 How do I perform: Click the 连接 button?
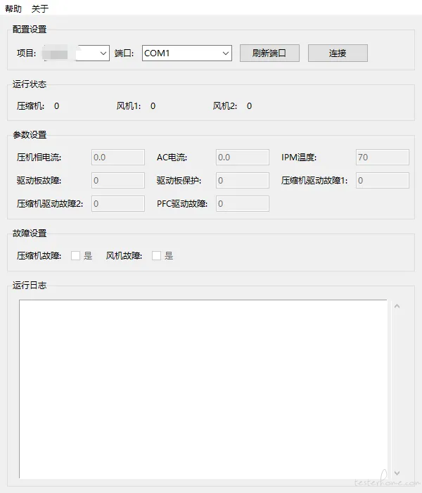[x=338, y=53]
